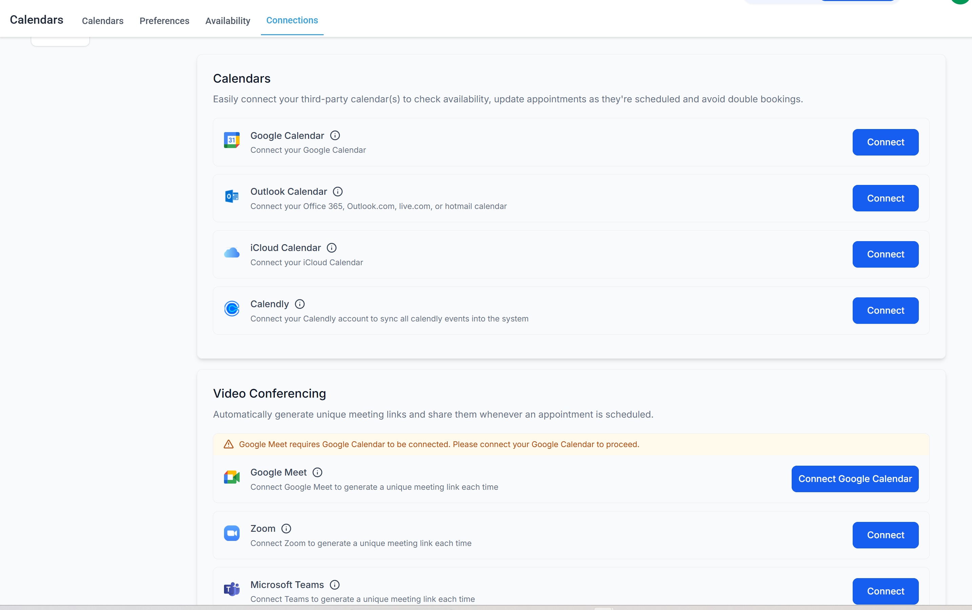Click the Calendly logo icon
This screenshot has height=610, width=972.
point(232,309)
